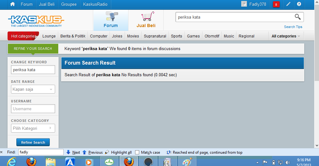The height and width of the screenshot is (166, 319).
Task: Open the Games category
Action: point(193,36)
